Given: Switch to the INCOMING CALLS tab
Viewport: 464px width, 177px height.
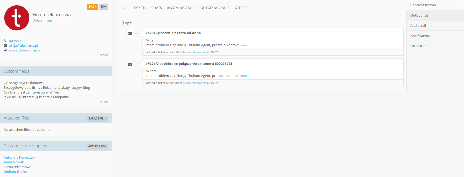Looking at the screenshot, I should tap(181, 8).
